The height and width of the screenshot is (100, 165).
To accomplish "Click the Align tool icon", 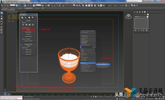I will (80, 5).
